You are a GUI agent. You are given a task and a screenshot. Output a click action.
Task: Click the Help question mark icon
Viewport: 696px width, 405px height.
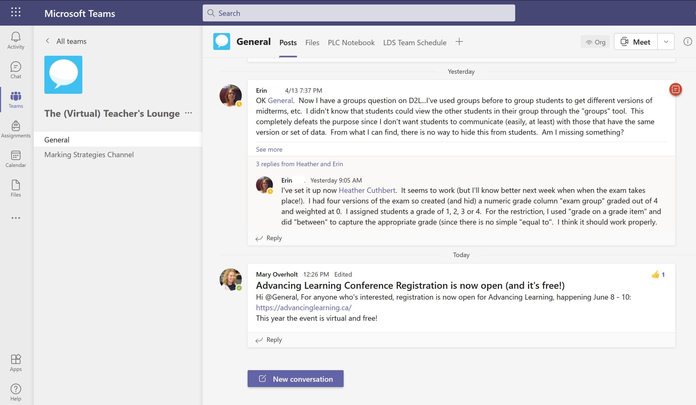point(16,392)
